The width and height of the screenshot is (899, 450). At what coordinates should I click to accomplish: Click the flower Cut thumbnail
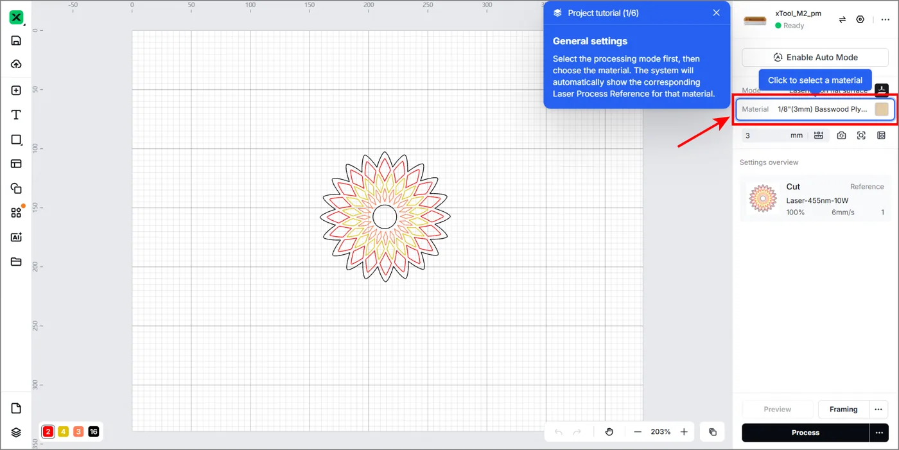(763, 199)
